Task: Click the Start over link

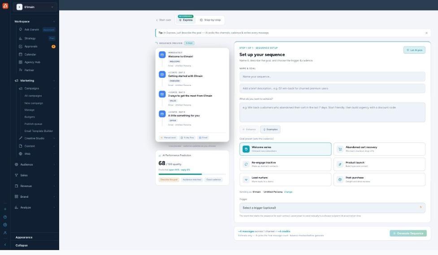Action: coord(164,20)
